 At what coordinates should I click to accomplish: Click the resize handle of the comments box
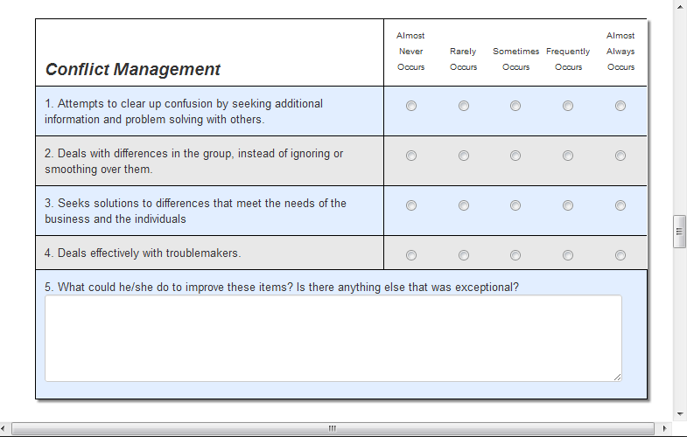pyautogui.click(x=617, y=377)
